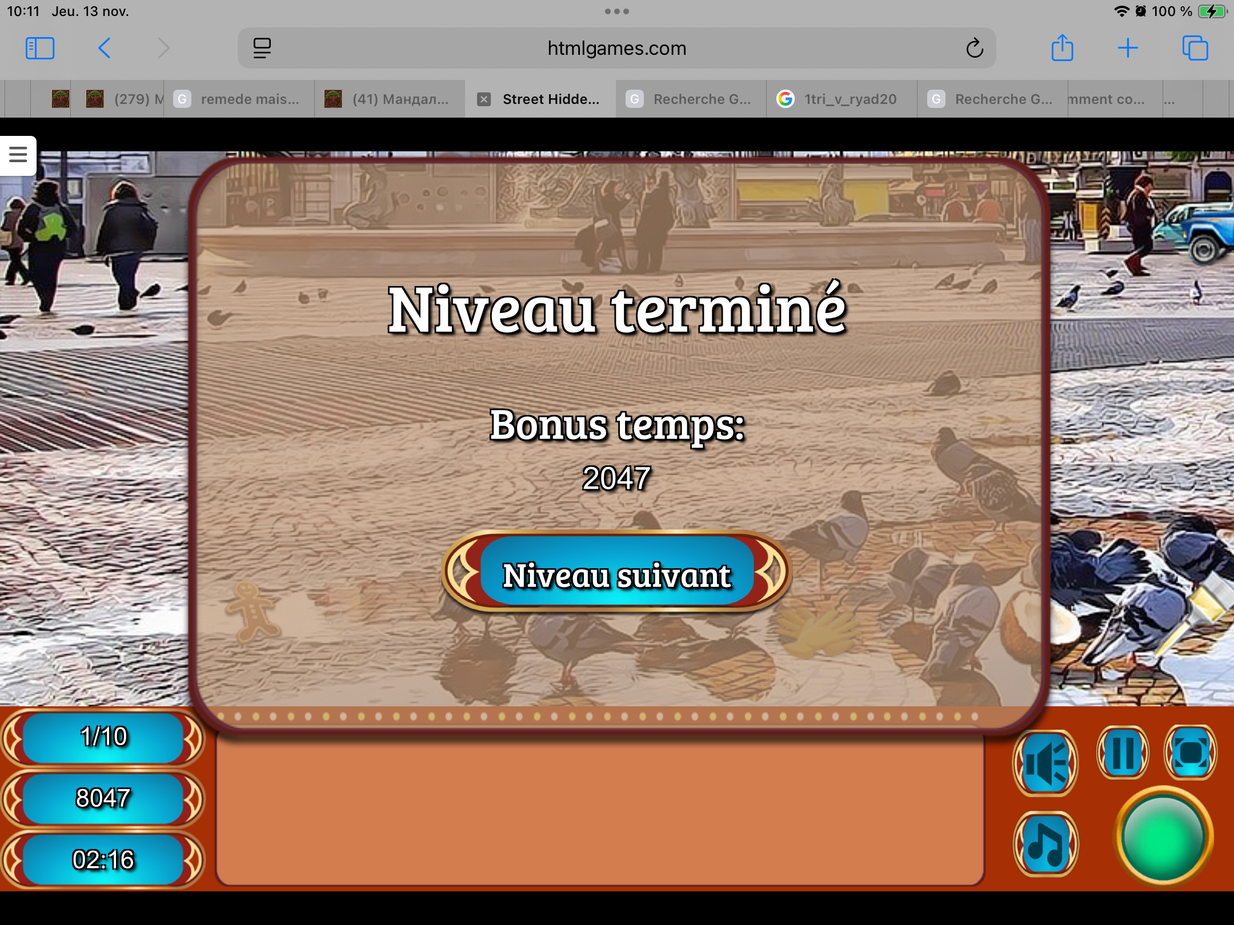Click the Niveau suivant button

tap(616, 574)
